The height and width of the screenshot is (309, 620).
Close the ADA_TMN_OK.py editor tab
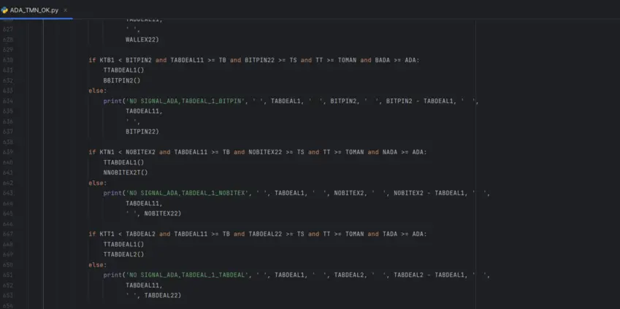pyautogui.click(x=66, y=10)
